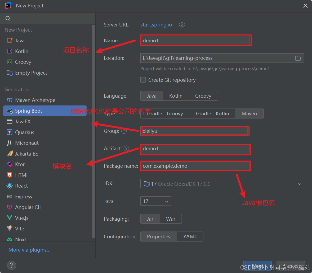Open the Maven Archetype generator icon
This screenshot has height=273, width=312.
10,100
